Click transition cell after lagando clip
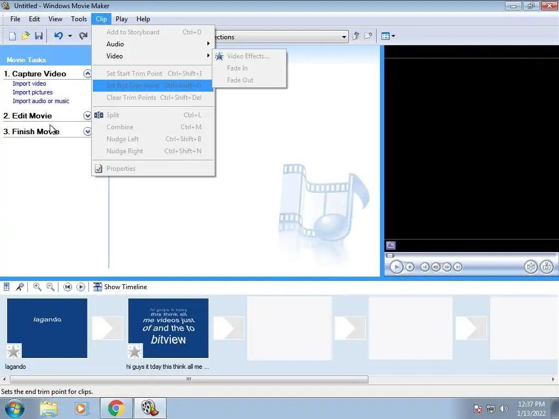 (x=108, y=328)
